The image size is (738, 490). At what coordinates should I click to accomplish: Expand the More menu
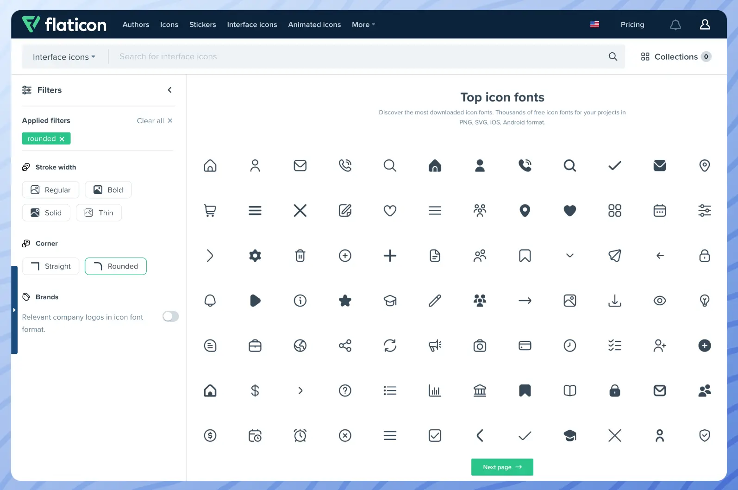[x=363, y=25]
